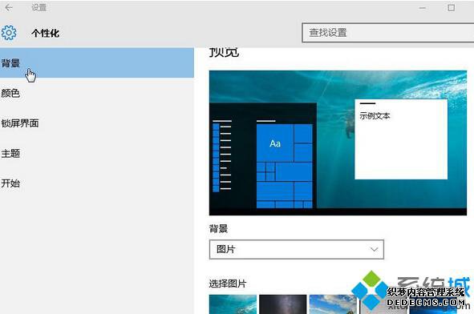
Task: Click the desktop preview image
Action: click(338, 143)
